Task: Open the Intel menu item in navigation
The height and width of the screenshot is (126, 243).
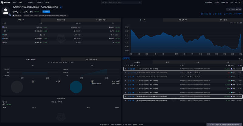Action: click(14, 2)
